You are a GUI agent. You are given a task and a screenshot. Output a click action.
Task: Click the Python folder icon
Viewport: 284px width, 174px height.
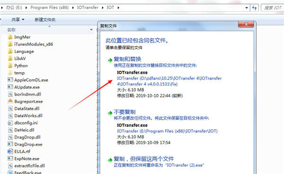(10, 66)
